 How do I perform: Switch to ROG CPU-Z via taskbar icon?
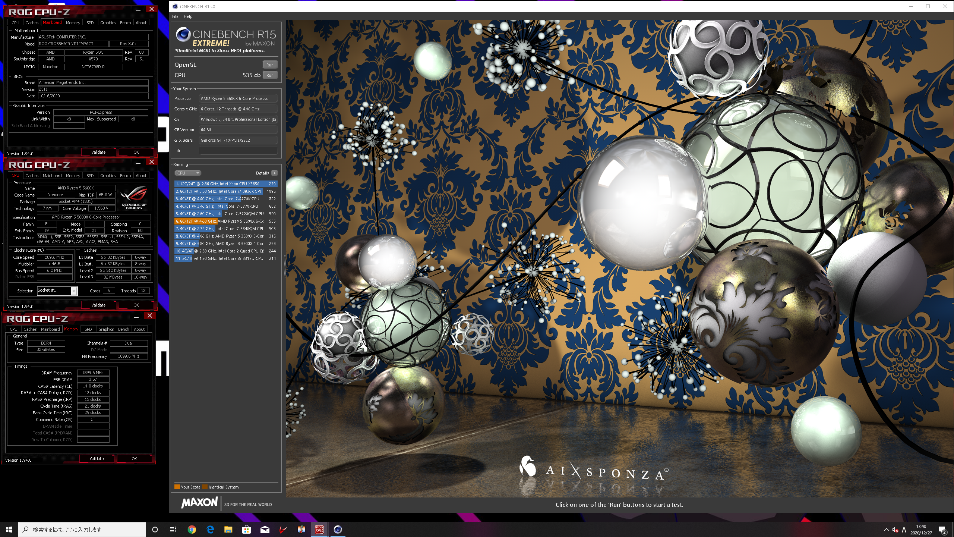pos(319,530)
